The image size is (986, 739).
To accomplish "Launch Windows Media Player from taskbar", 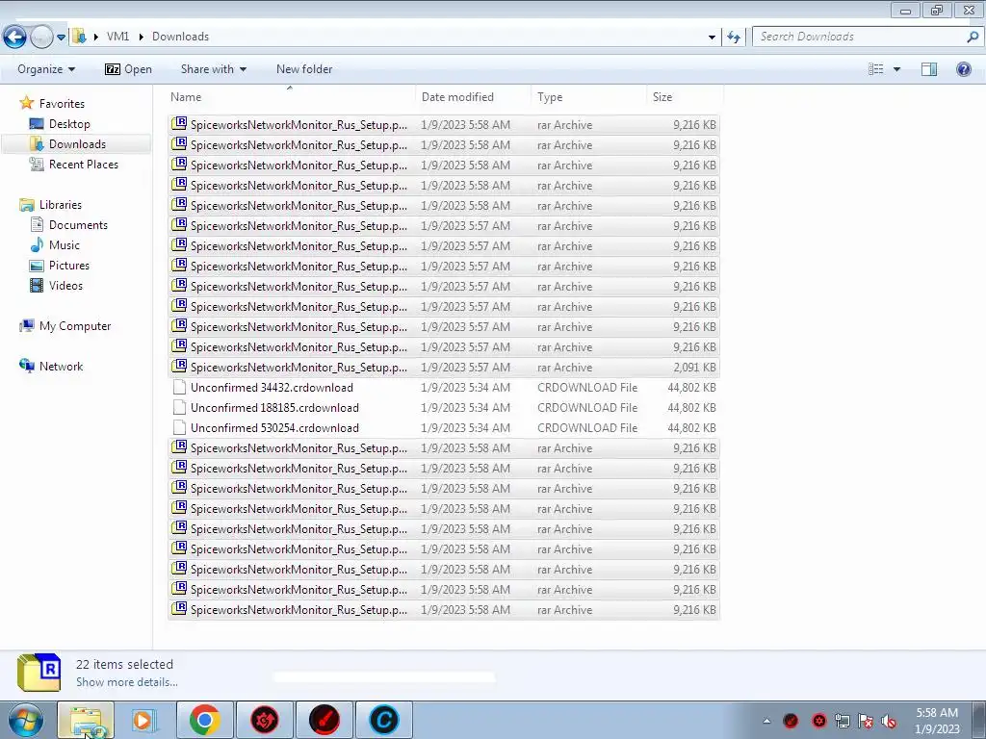I will pos(144,720).
